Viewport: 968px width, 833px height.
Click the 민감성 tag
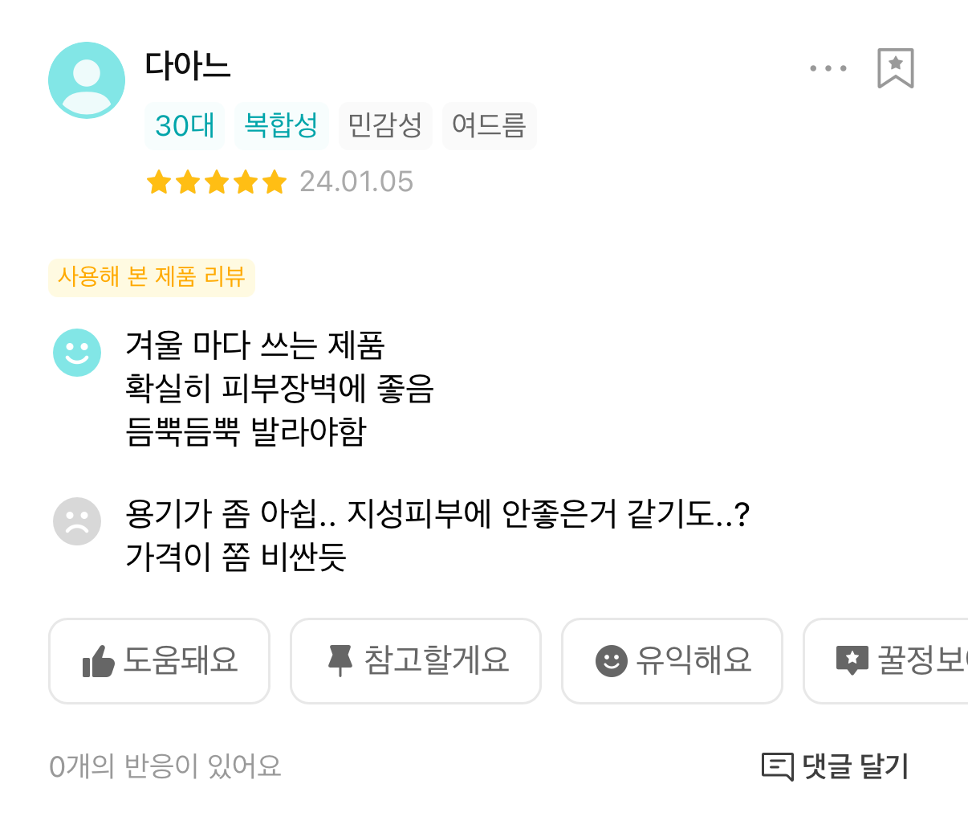point(385,126)
